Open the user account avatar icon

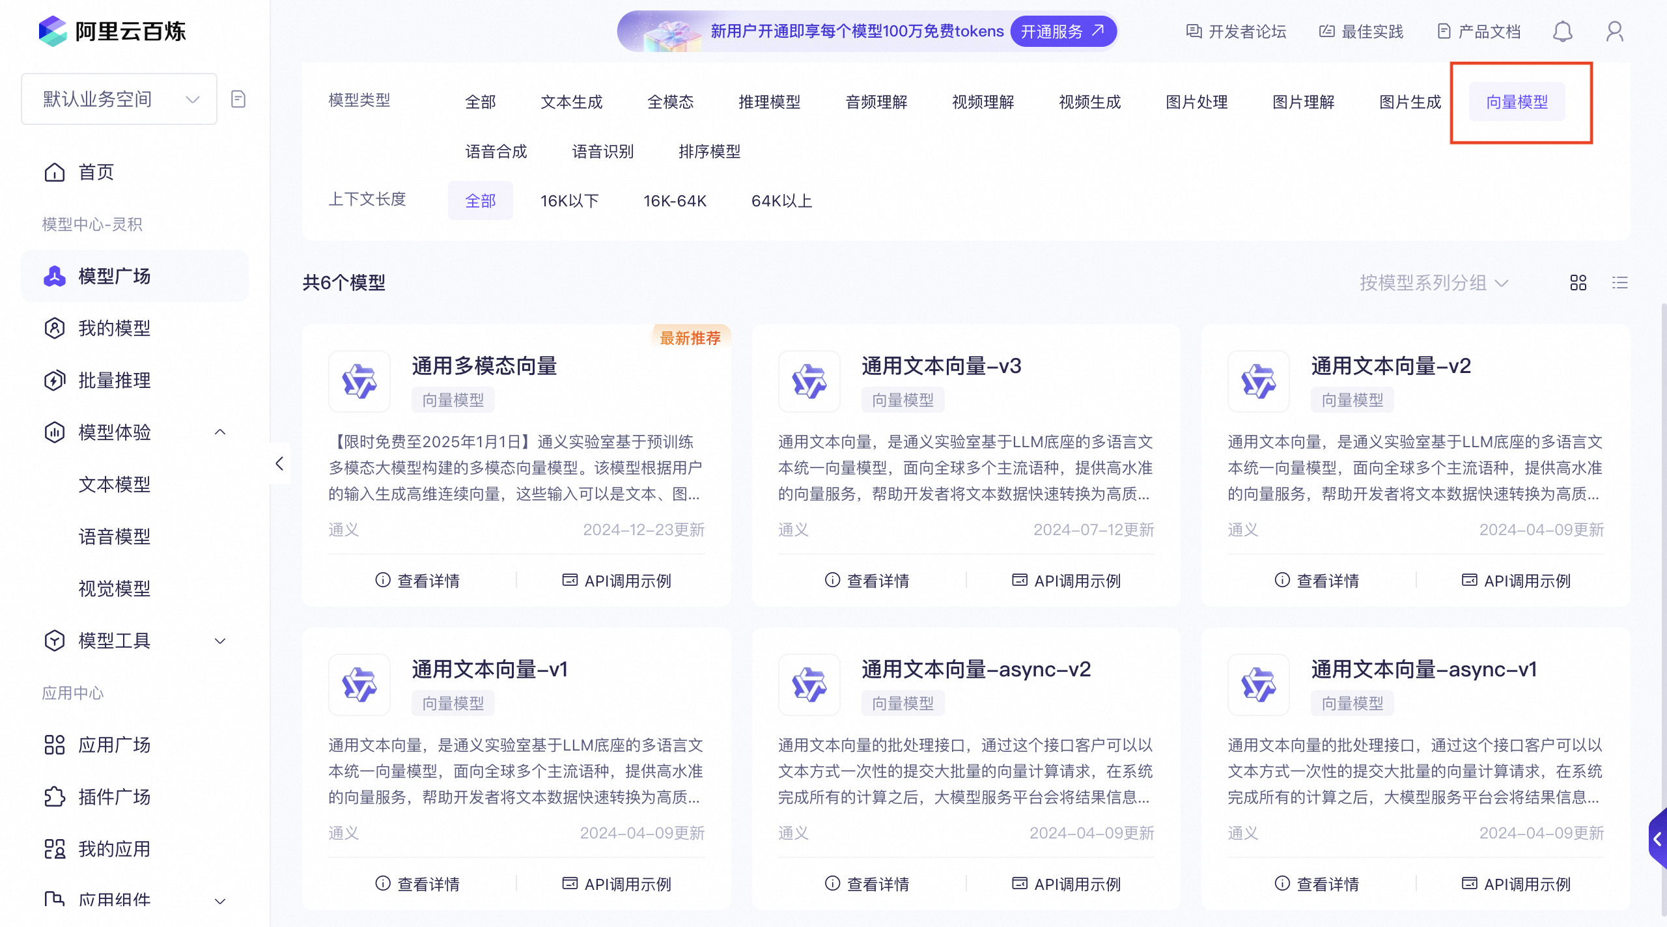point(1614,31)
